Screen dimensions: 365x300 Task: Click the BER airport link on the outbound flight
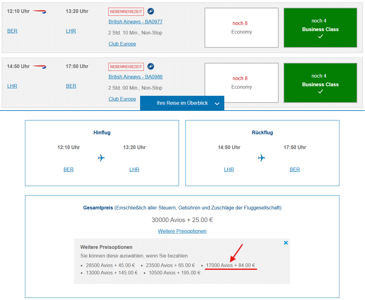point(12,31)
